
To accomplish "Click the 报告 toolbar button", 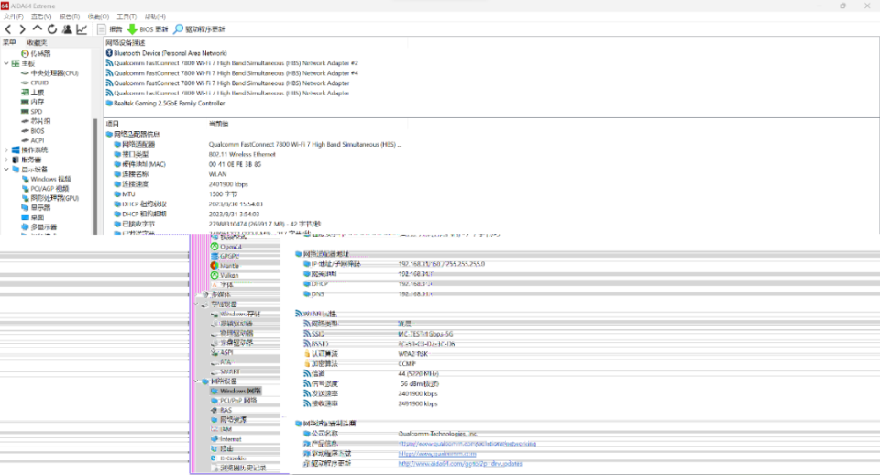I will pos(110,29).
